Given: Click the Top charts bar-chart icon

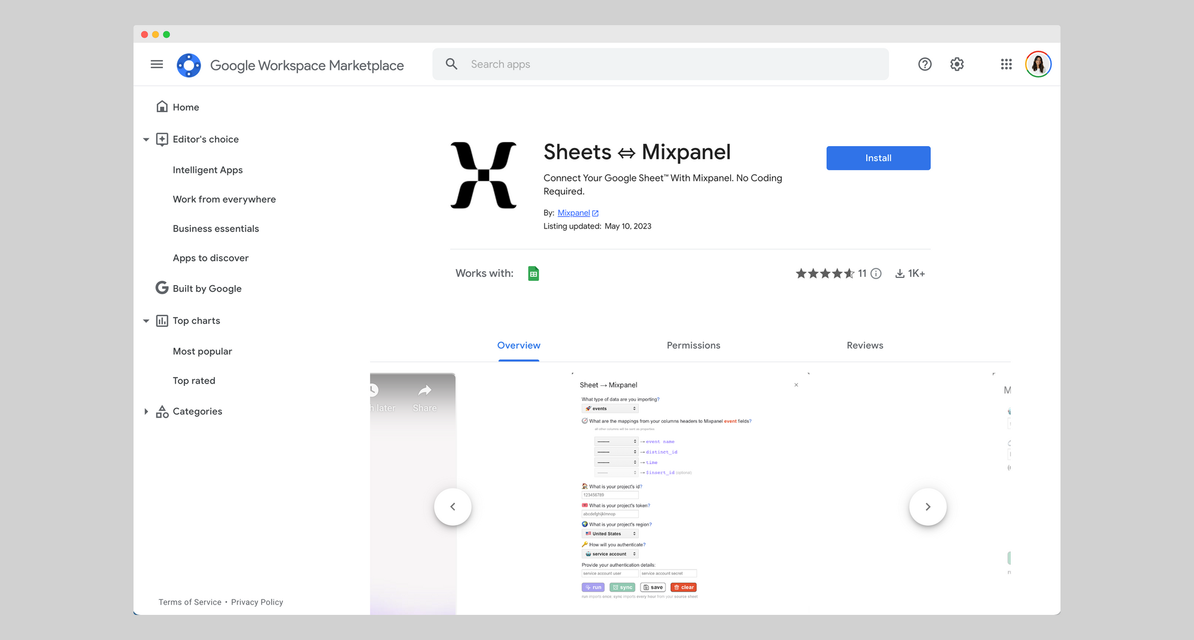Looking at the screenshot, I should [162, 321].
